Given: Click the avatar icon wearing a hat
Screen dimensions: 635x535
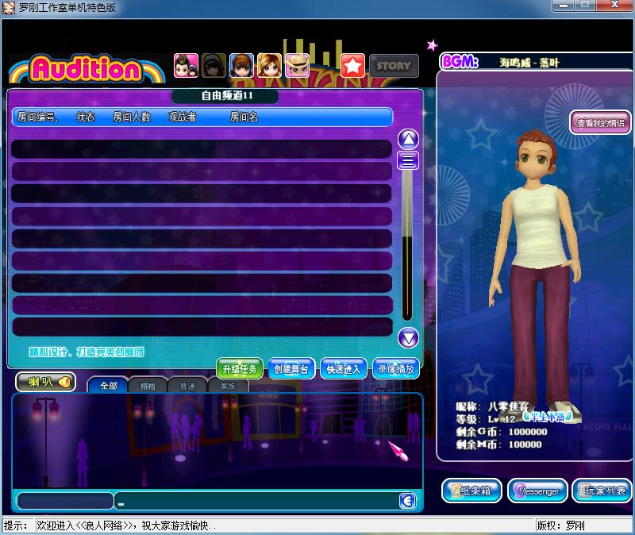Looking at the screenshot, I should coord(298,65).
